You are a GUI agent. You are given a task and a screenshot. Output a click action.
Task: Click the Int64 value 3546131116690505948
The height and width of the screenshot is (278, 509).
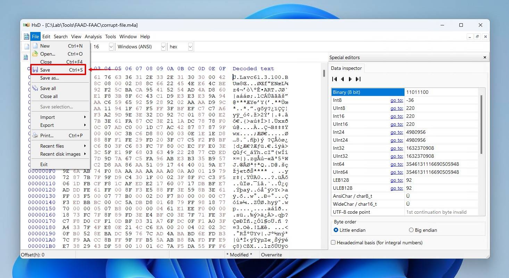pos(432,164)
